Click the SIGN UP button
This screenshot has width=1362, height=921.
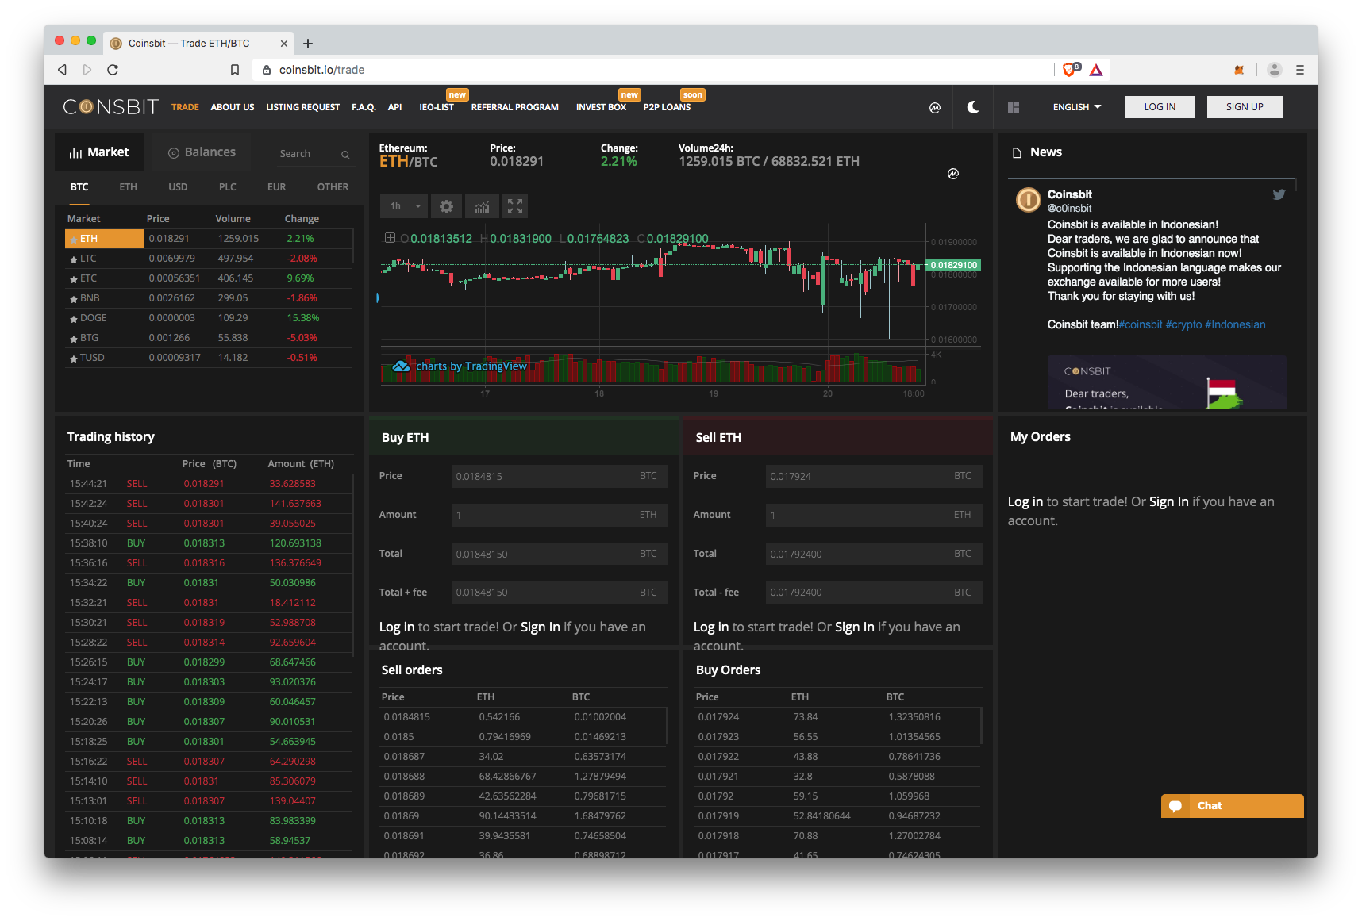point(1245,107)
